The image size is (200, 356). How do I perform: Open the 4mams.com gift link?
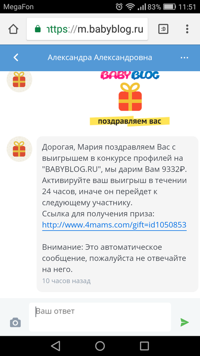[114, 225]
